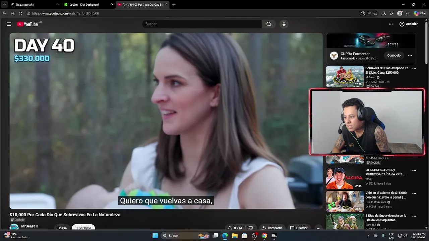The image size is (429, 241).
Task: Open File Explorer from the taskbar
Action: tap(235, 236)
